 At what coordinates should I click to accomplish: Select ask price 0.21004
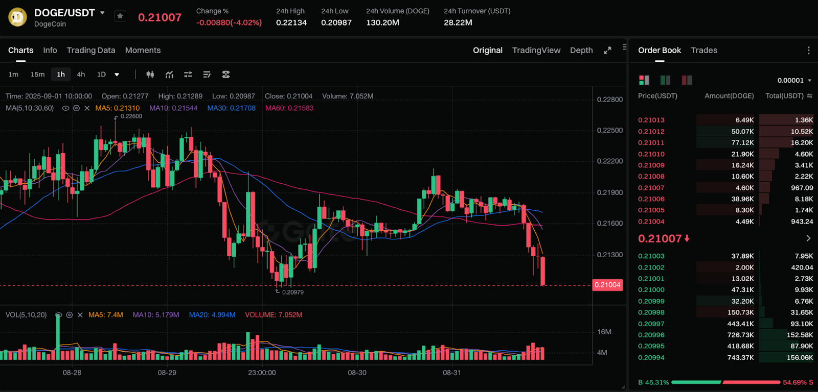coord(651,222)
